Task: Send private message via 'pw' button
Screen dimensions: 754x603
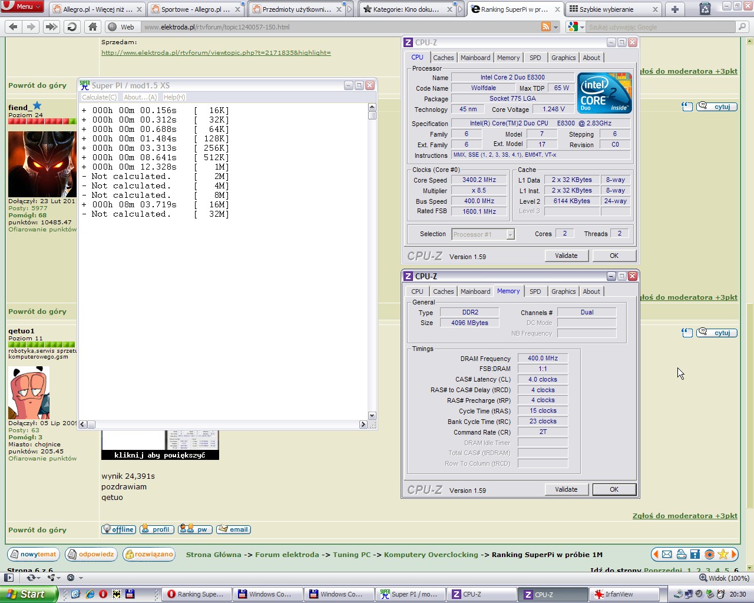Action: point(195,529)
